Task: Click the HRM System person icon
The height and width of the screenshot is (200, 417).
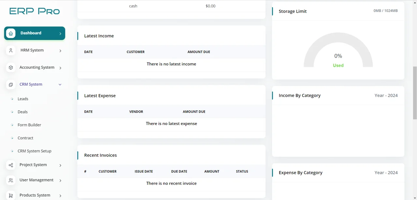Action: tap(11, 50)
